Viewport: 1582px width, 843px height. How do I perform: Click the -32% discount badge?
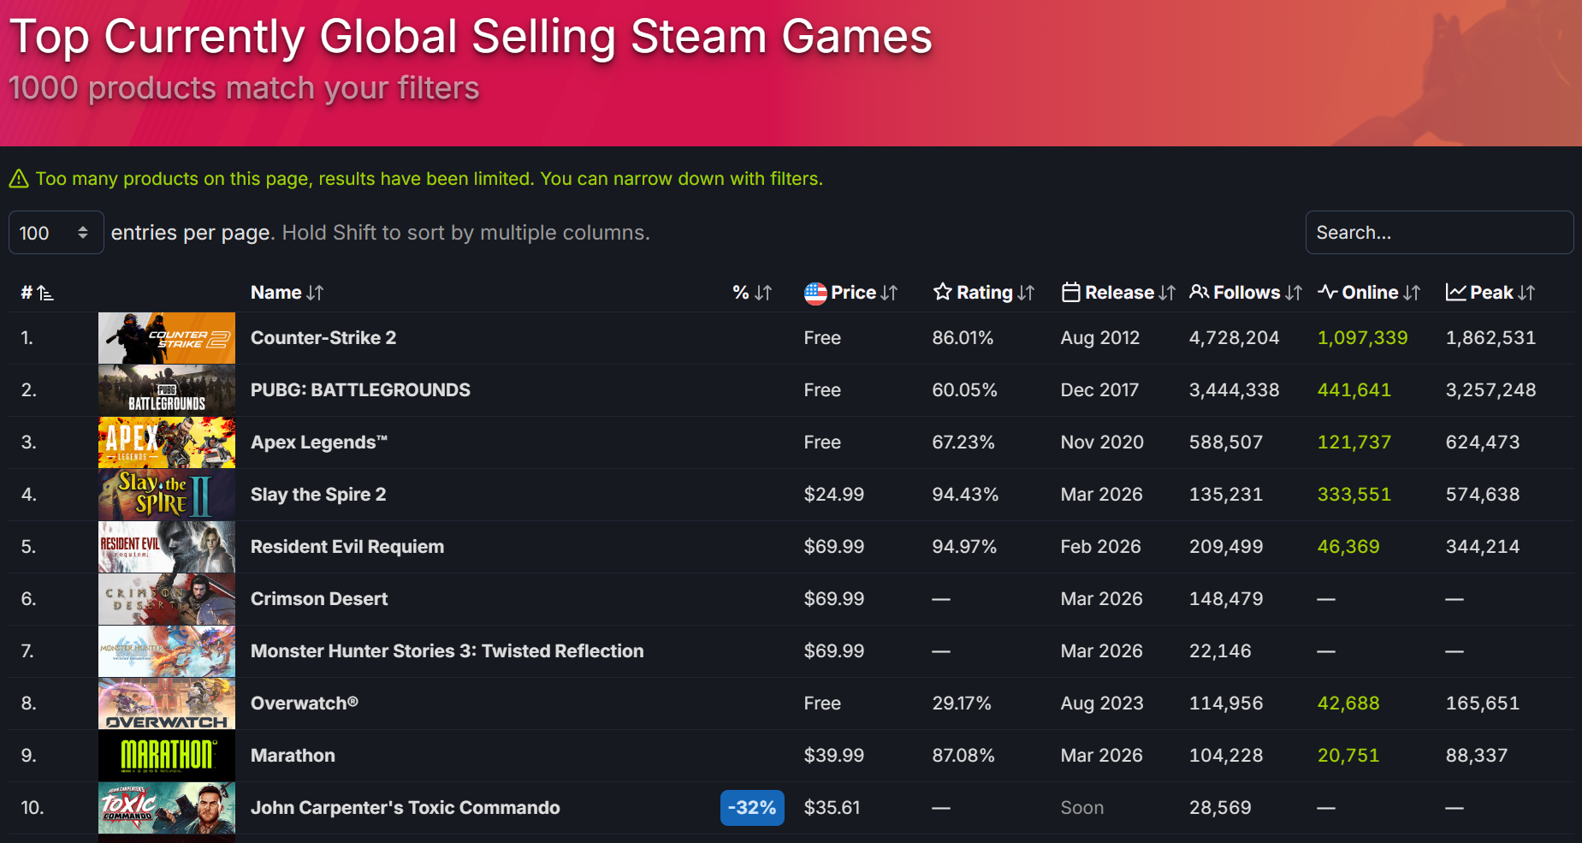click(x=752, y=808)
